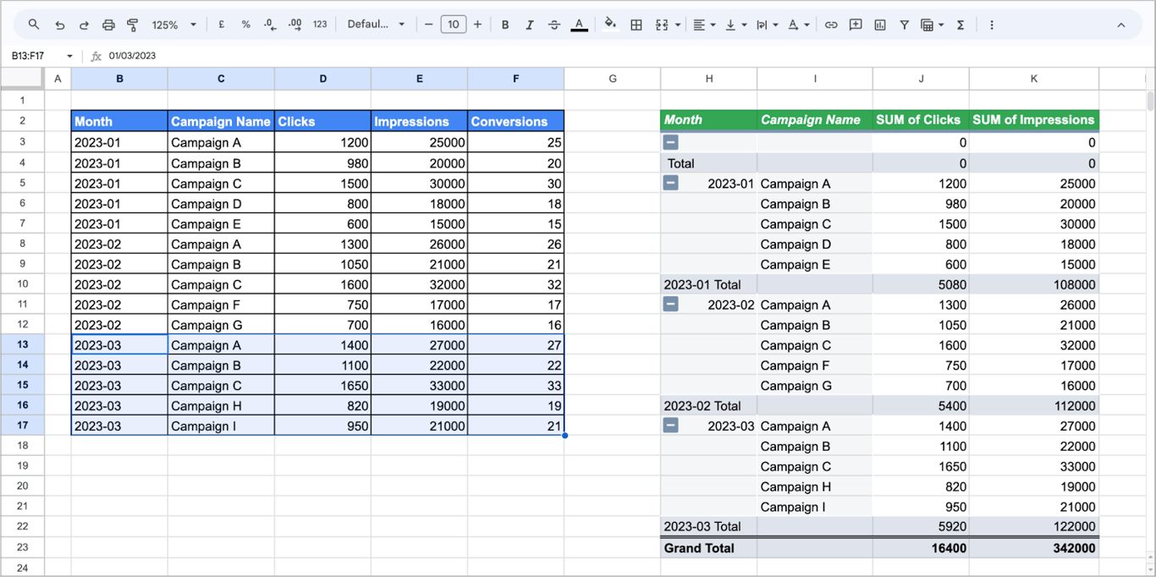Click the vertical scrollbar thumb
The width and height of the screenshot is (1156, 577).
tap(1150, 102)
